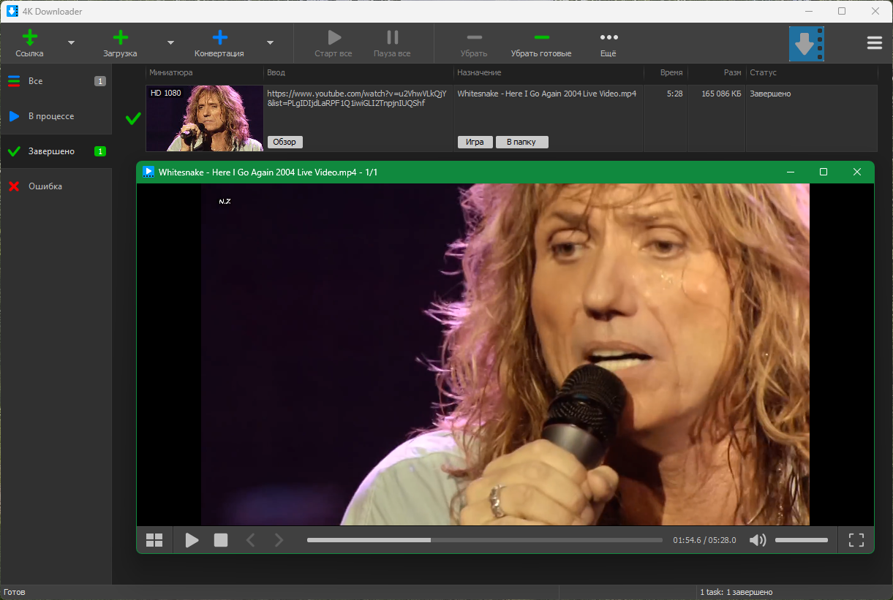Mute the player with the speaker icon

pyautogui.click(x=758, y=540)
